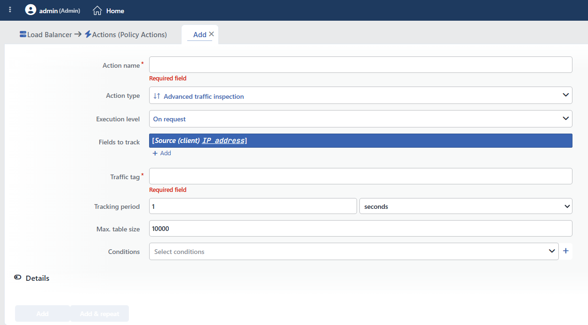Click the Tracking period value field

click(x=253, y=206)
